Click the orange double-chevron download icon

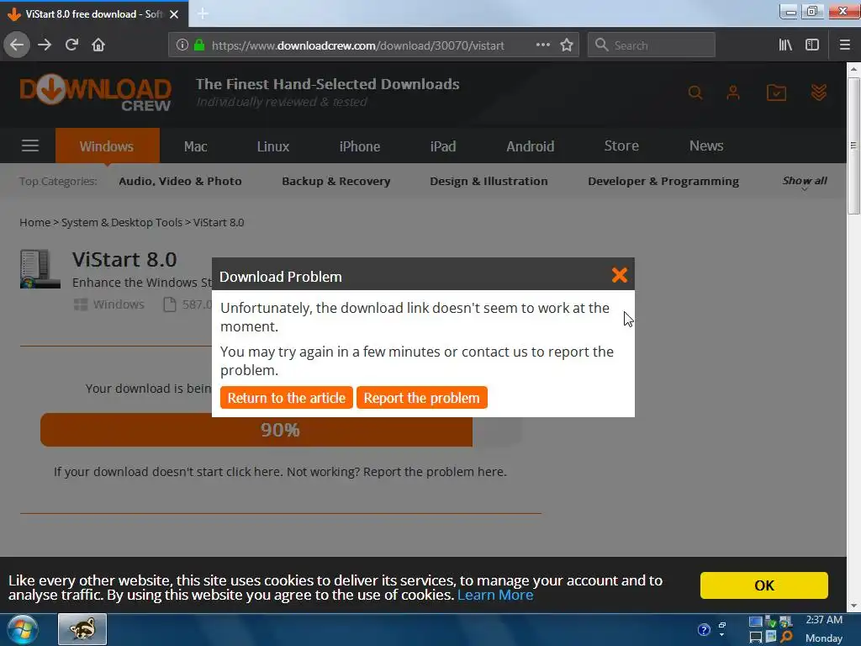pyautogui.click(x=819, y=93)
